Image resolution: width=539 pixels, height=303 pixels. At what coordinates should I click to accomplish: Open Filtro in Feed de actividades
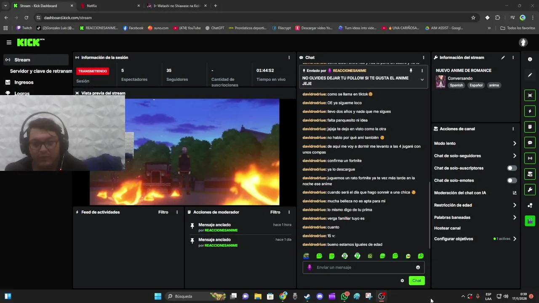click(x=163, y=212)
